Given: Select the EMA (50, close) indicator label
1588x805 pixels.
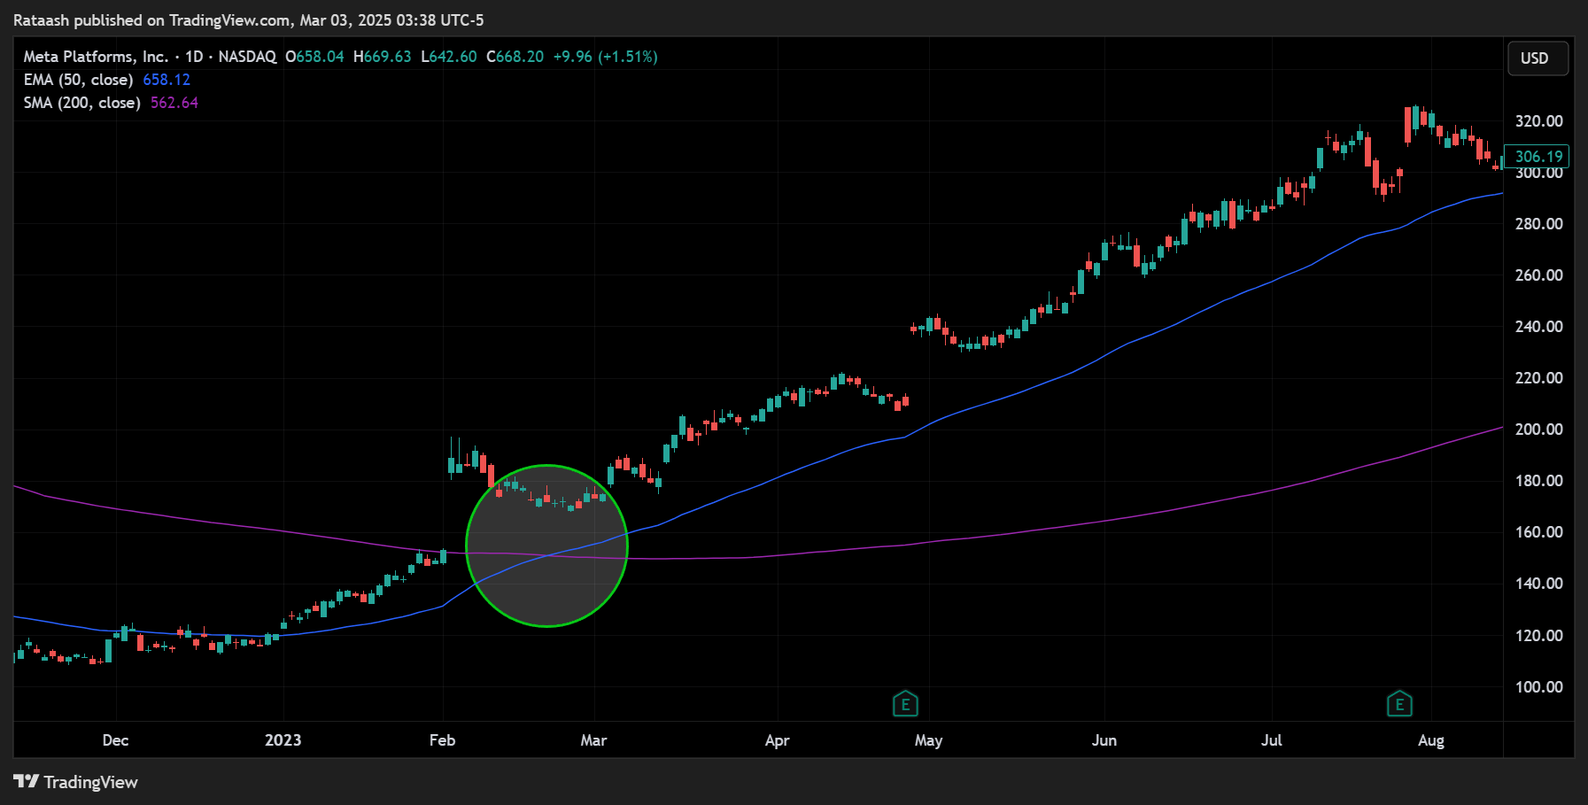Looking at the screenshot, I should click(x=78, y=80).
